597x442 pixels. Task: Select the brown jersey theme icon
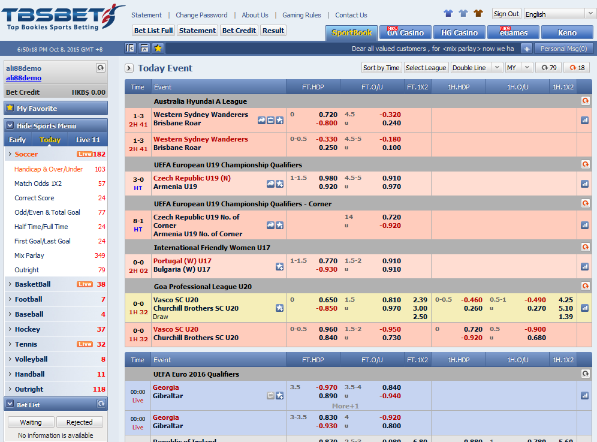[x=478, y=13]
